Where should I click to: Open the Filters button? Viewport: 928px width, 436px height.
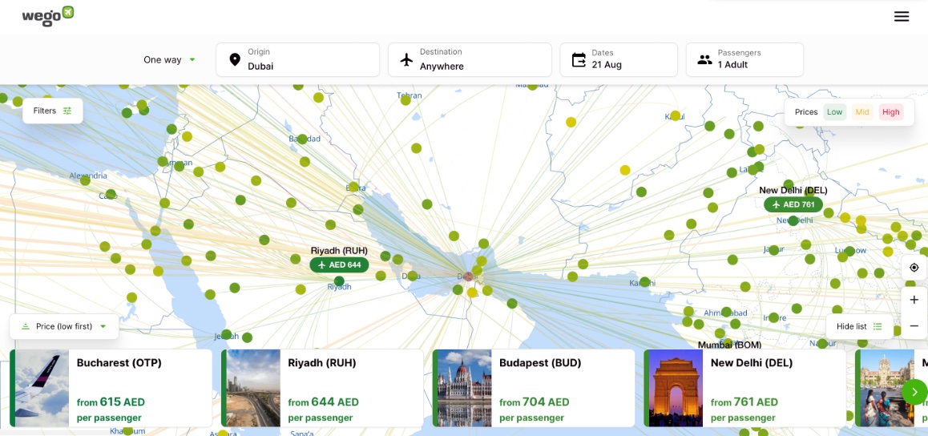point(53,111)
